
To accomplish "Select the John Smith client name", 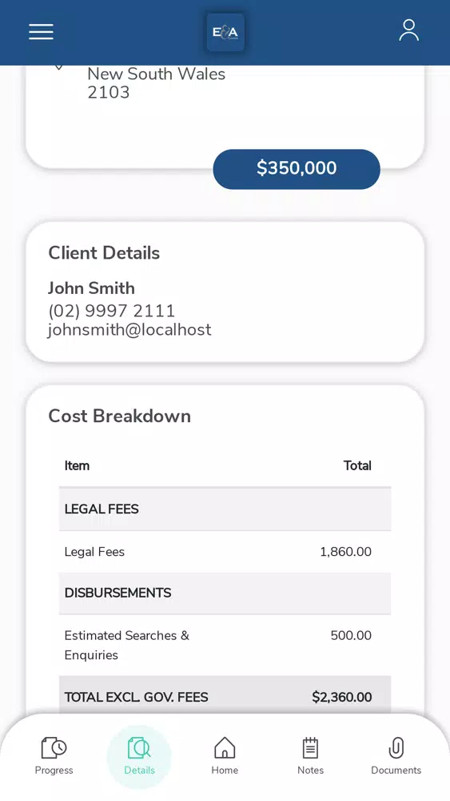I will tap(92, 288).
